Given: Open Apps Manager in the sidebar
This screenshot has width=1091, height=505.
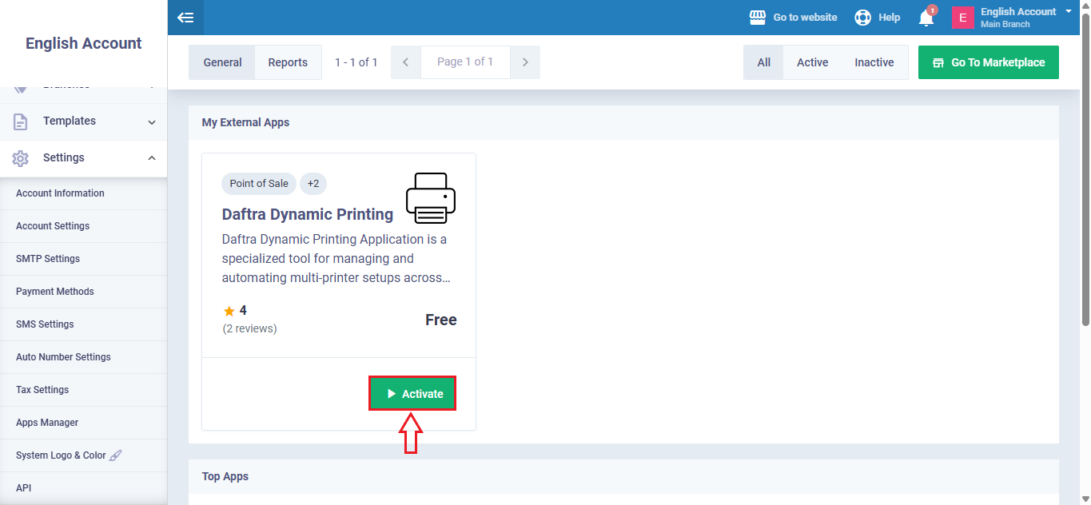Looking at the screenshot, I should click(47, 423).
